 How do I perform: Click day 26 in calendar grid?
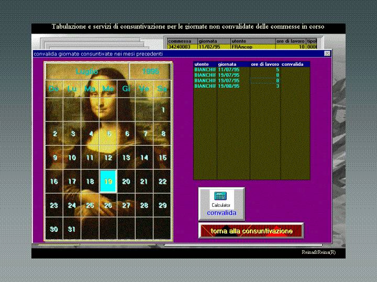point(108,206)
